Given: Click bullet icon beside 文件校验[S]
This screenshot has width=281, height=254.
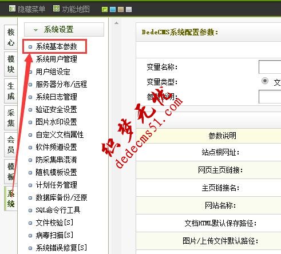Looking at the screenshot, I should coord(30,223).
